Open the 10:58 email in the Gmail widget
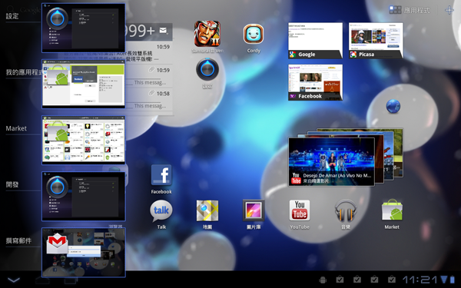 pyautogui.click(x=149, y=99)
